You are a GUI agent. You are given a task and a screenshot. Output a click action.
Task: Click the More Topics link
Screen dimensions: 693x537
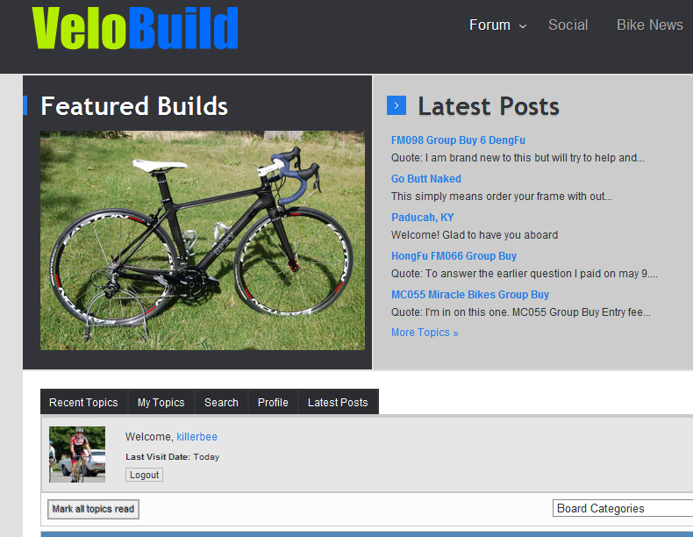coord(425,333)
